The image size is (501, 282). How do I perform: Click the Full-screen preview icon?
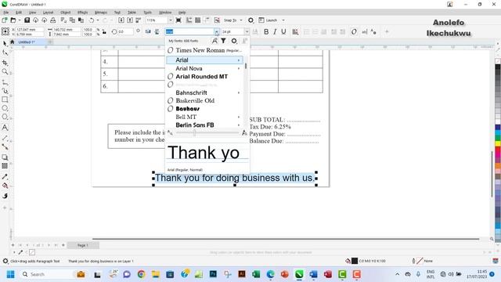tap(178, 20)
